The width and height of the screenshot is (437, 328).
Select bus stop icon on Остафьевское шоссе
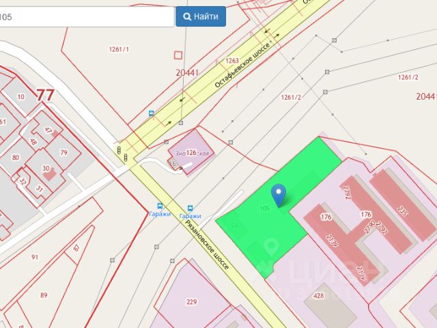coord(152,113)
